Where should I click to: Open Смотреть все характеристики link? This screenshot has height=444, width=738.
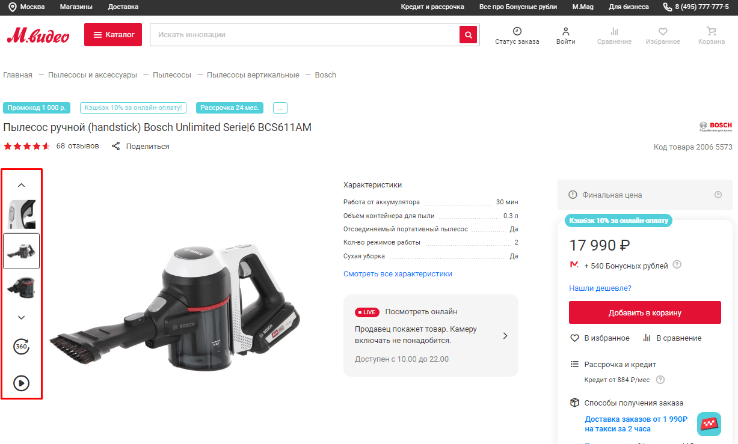398,273
